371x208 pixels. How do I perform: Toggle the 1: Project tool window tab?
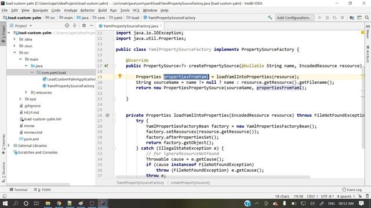pyautogui.click(x=3, y=34)
